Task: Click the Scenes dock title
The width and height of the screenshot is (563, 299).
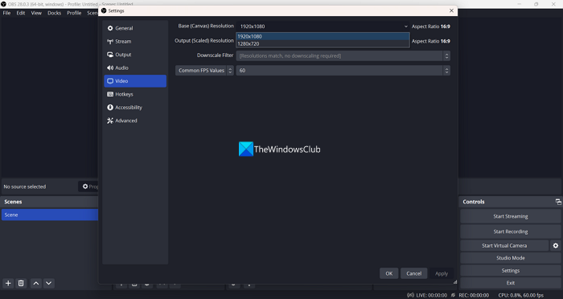Action: tap(13, 202)
